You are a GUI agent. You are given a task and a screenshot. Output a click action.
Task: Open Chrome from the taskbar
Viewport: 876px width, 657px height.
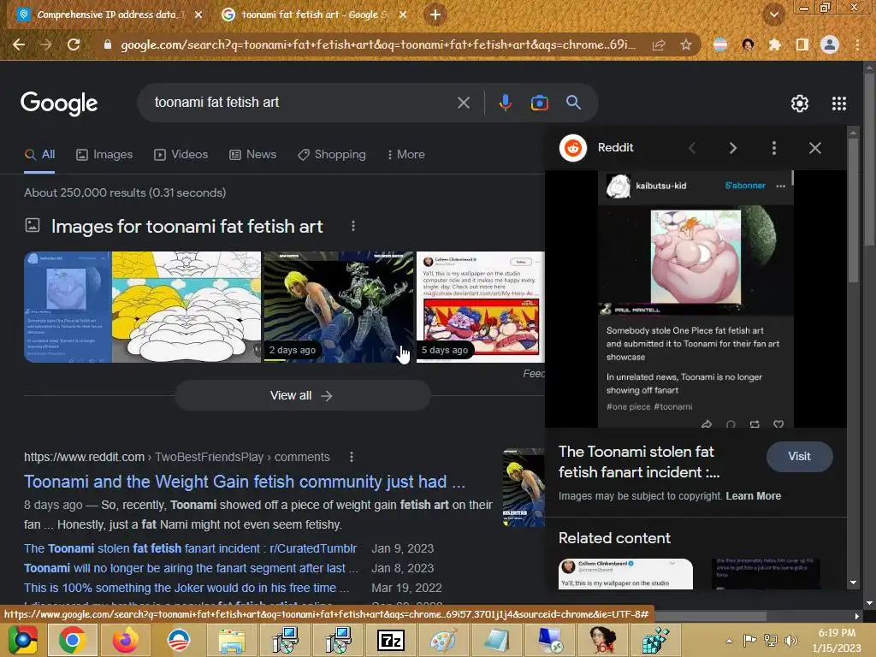[x=72, y=640]
